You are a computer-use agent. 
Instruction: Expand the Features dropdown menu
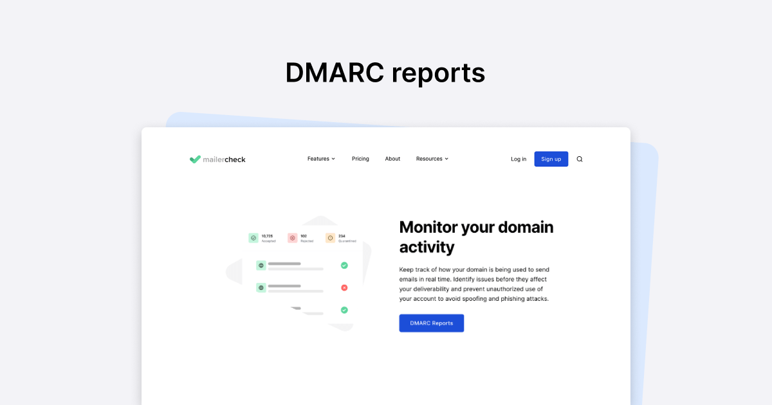point(321,159)
